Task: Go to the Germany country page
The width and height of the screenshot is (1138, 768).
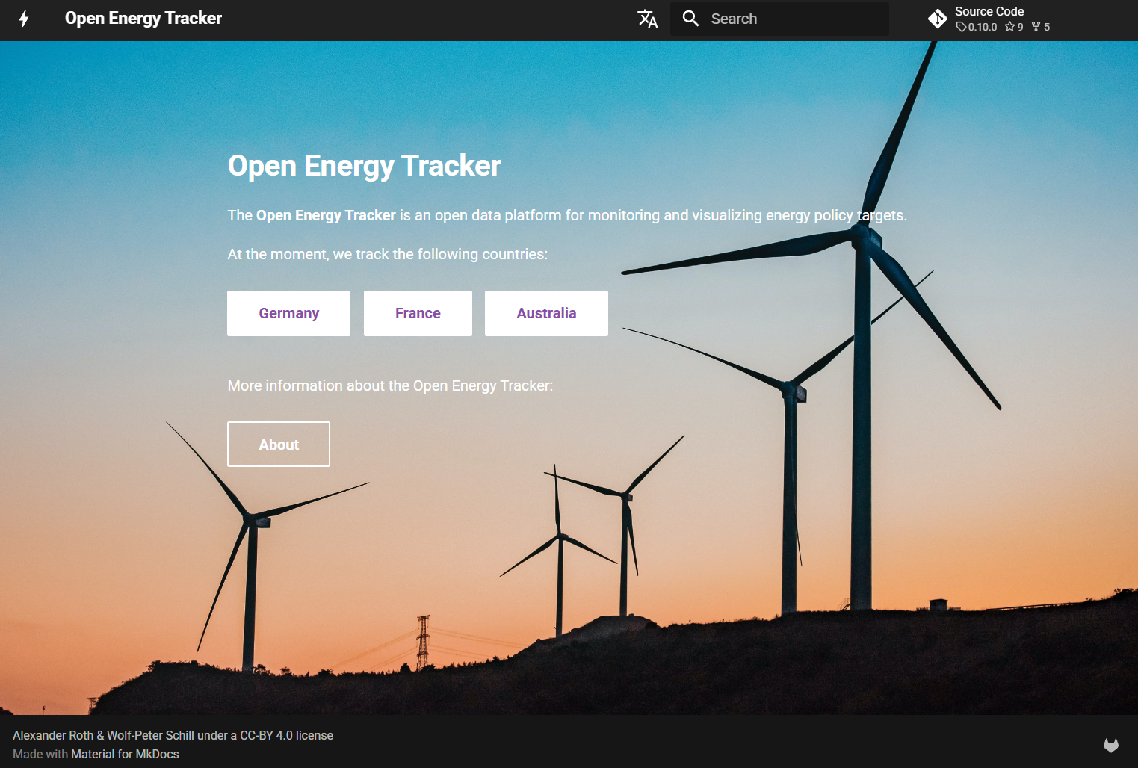Action: coord(288,313)
